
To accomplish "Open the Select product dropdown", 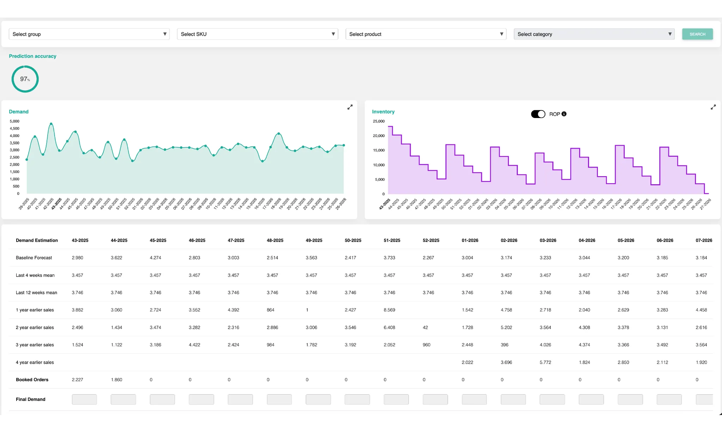I will click(426, 34).
